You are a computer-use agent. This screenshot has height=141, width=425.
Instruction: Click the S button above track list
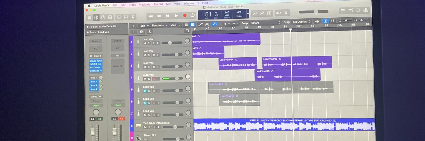[x=149, y=32]
